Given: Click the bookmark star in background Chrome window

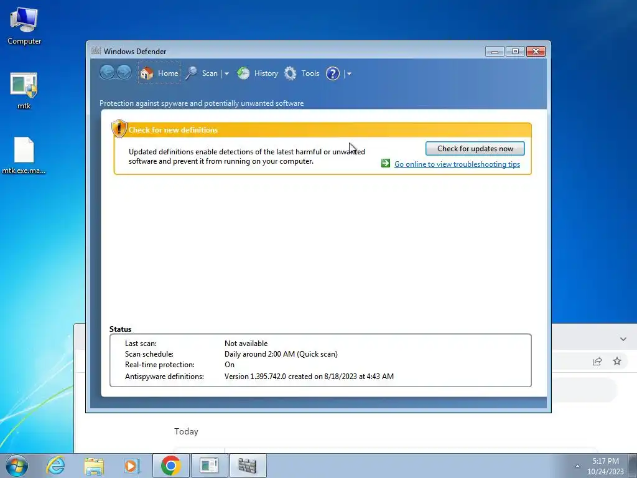Looking at the screenshot, I should 616,361.
